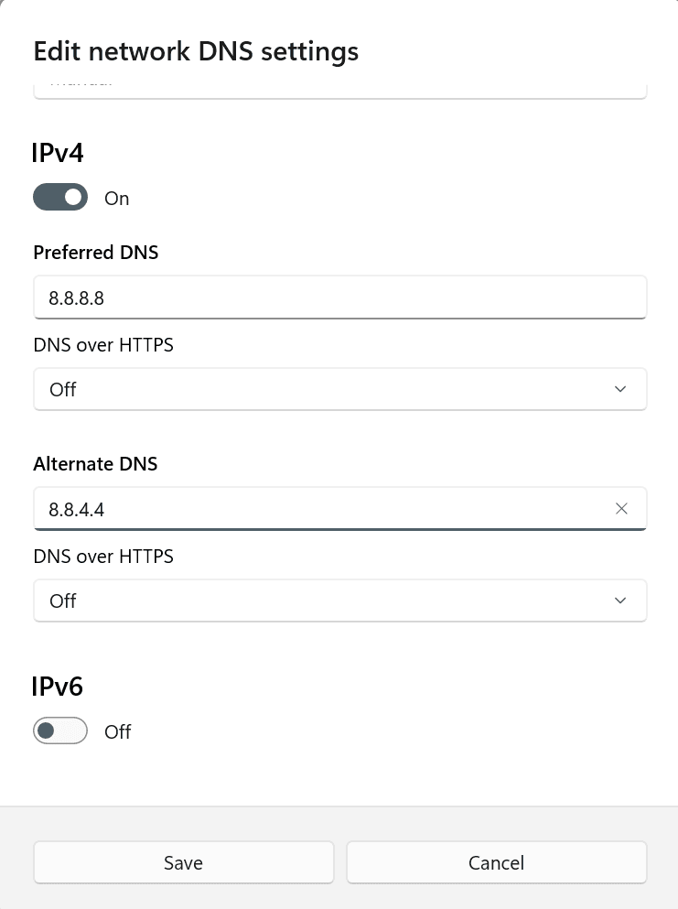This screenshot has height=909, width=678.
Task: Click the chevron on the second Off selector
Action: (621, 600)
